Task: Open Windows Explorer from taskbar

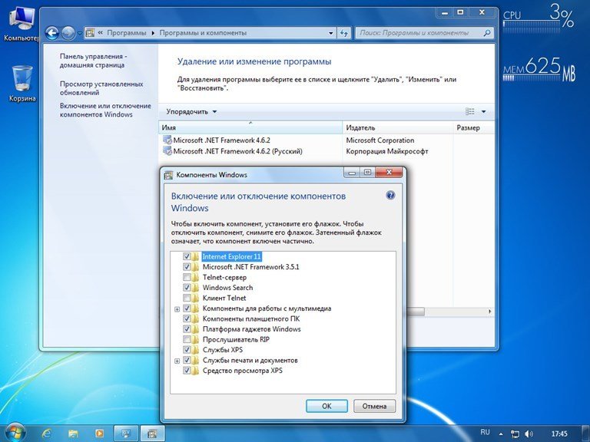Action: [73, 434]
